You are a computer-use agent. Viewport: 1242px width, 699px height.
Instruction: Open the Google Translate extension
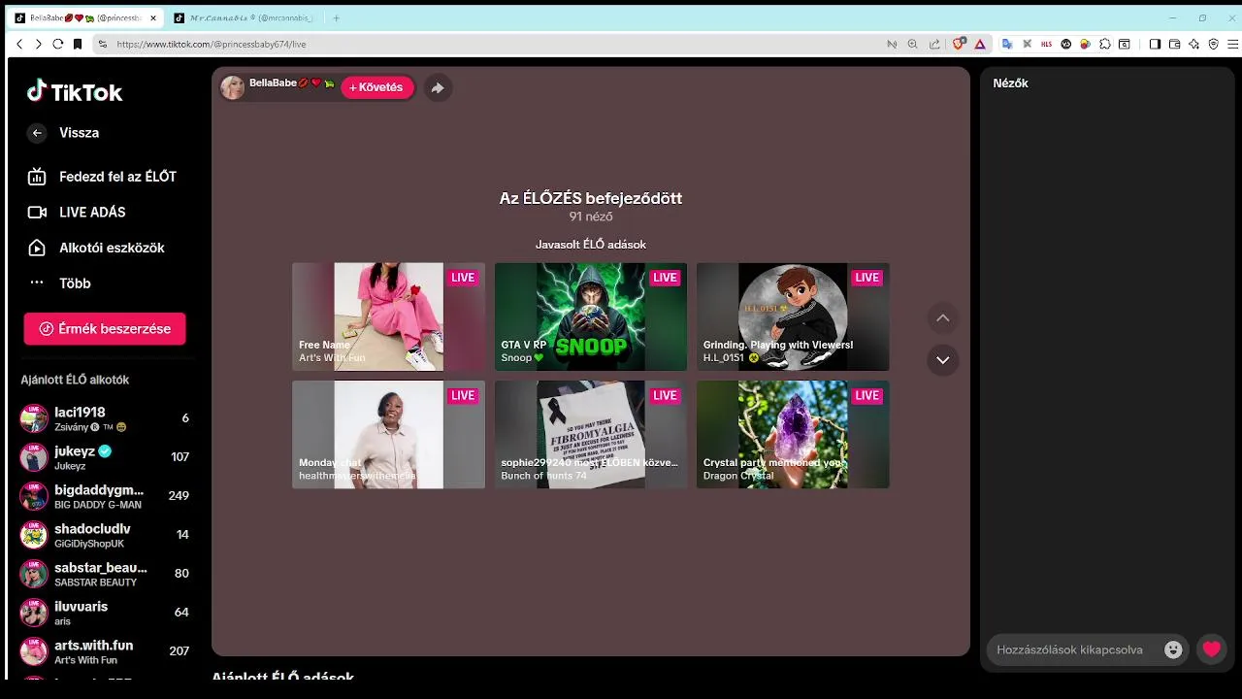point(1007,44)
